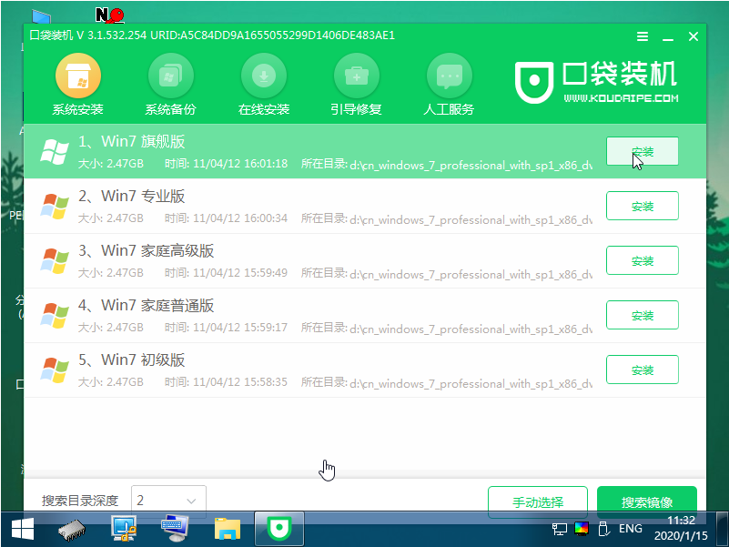Open the Windows Start menu
729x547 pixels.
click(21, 527)
